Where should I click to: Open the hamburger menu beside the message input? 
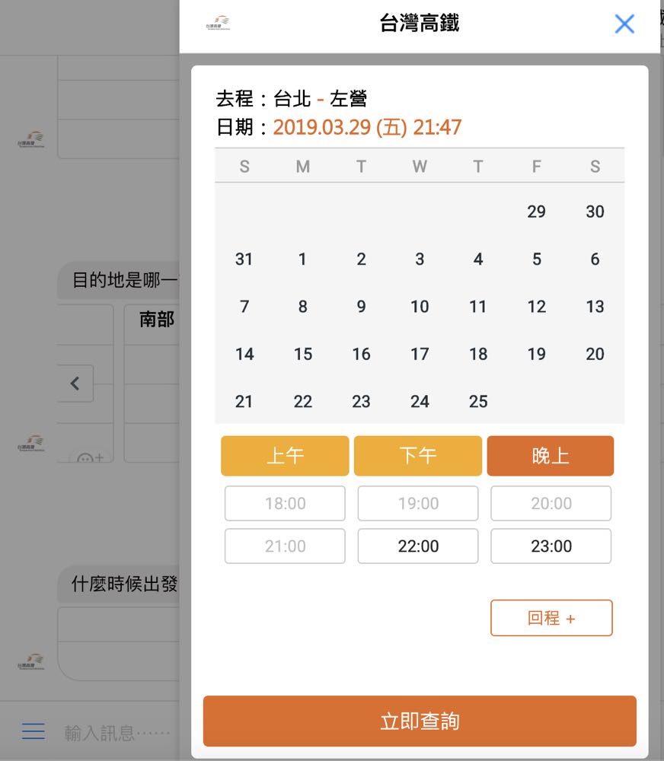tap(34, 731)
